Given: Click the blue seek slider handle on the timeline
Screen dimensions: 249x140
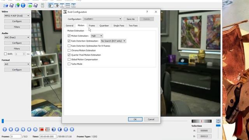Looking at the screenshot, I should pyautogui.click(x=3, y=121).
